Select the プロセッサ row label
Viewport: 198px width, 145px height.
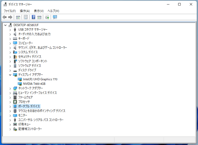(24, 102)
